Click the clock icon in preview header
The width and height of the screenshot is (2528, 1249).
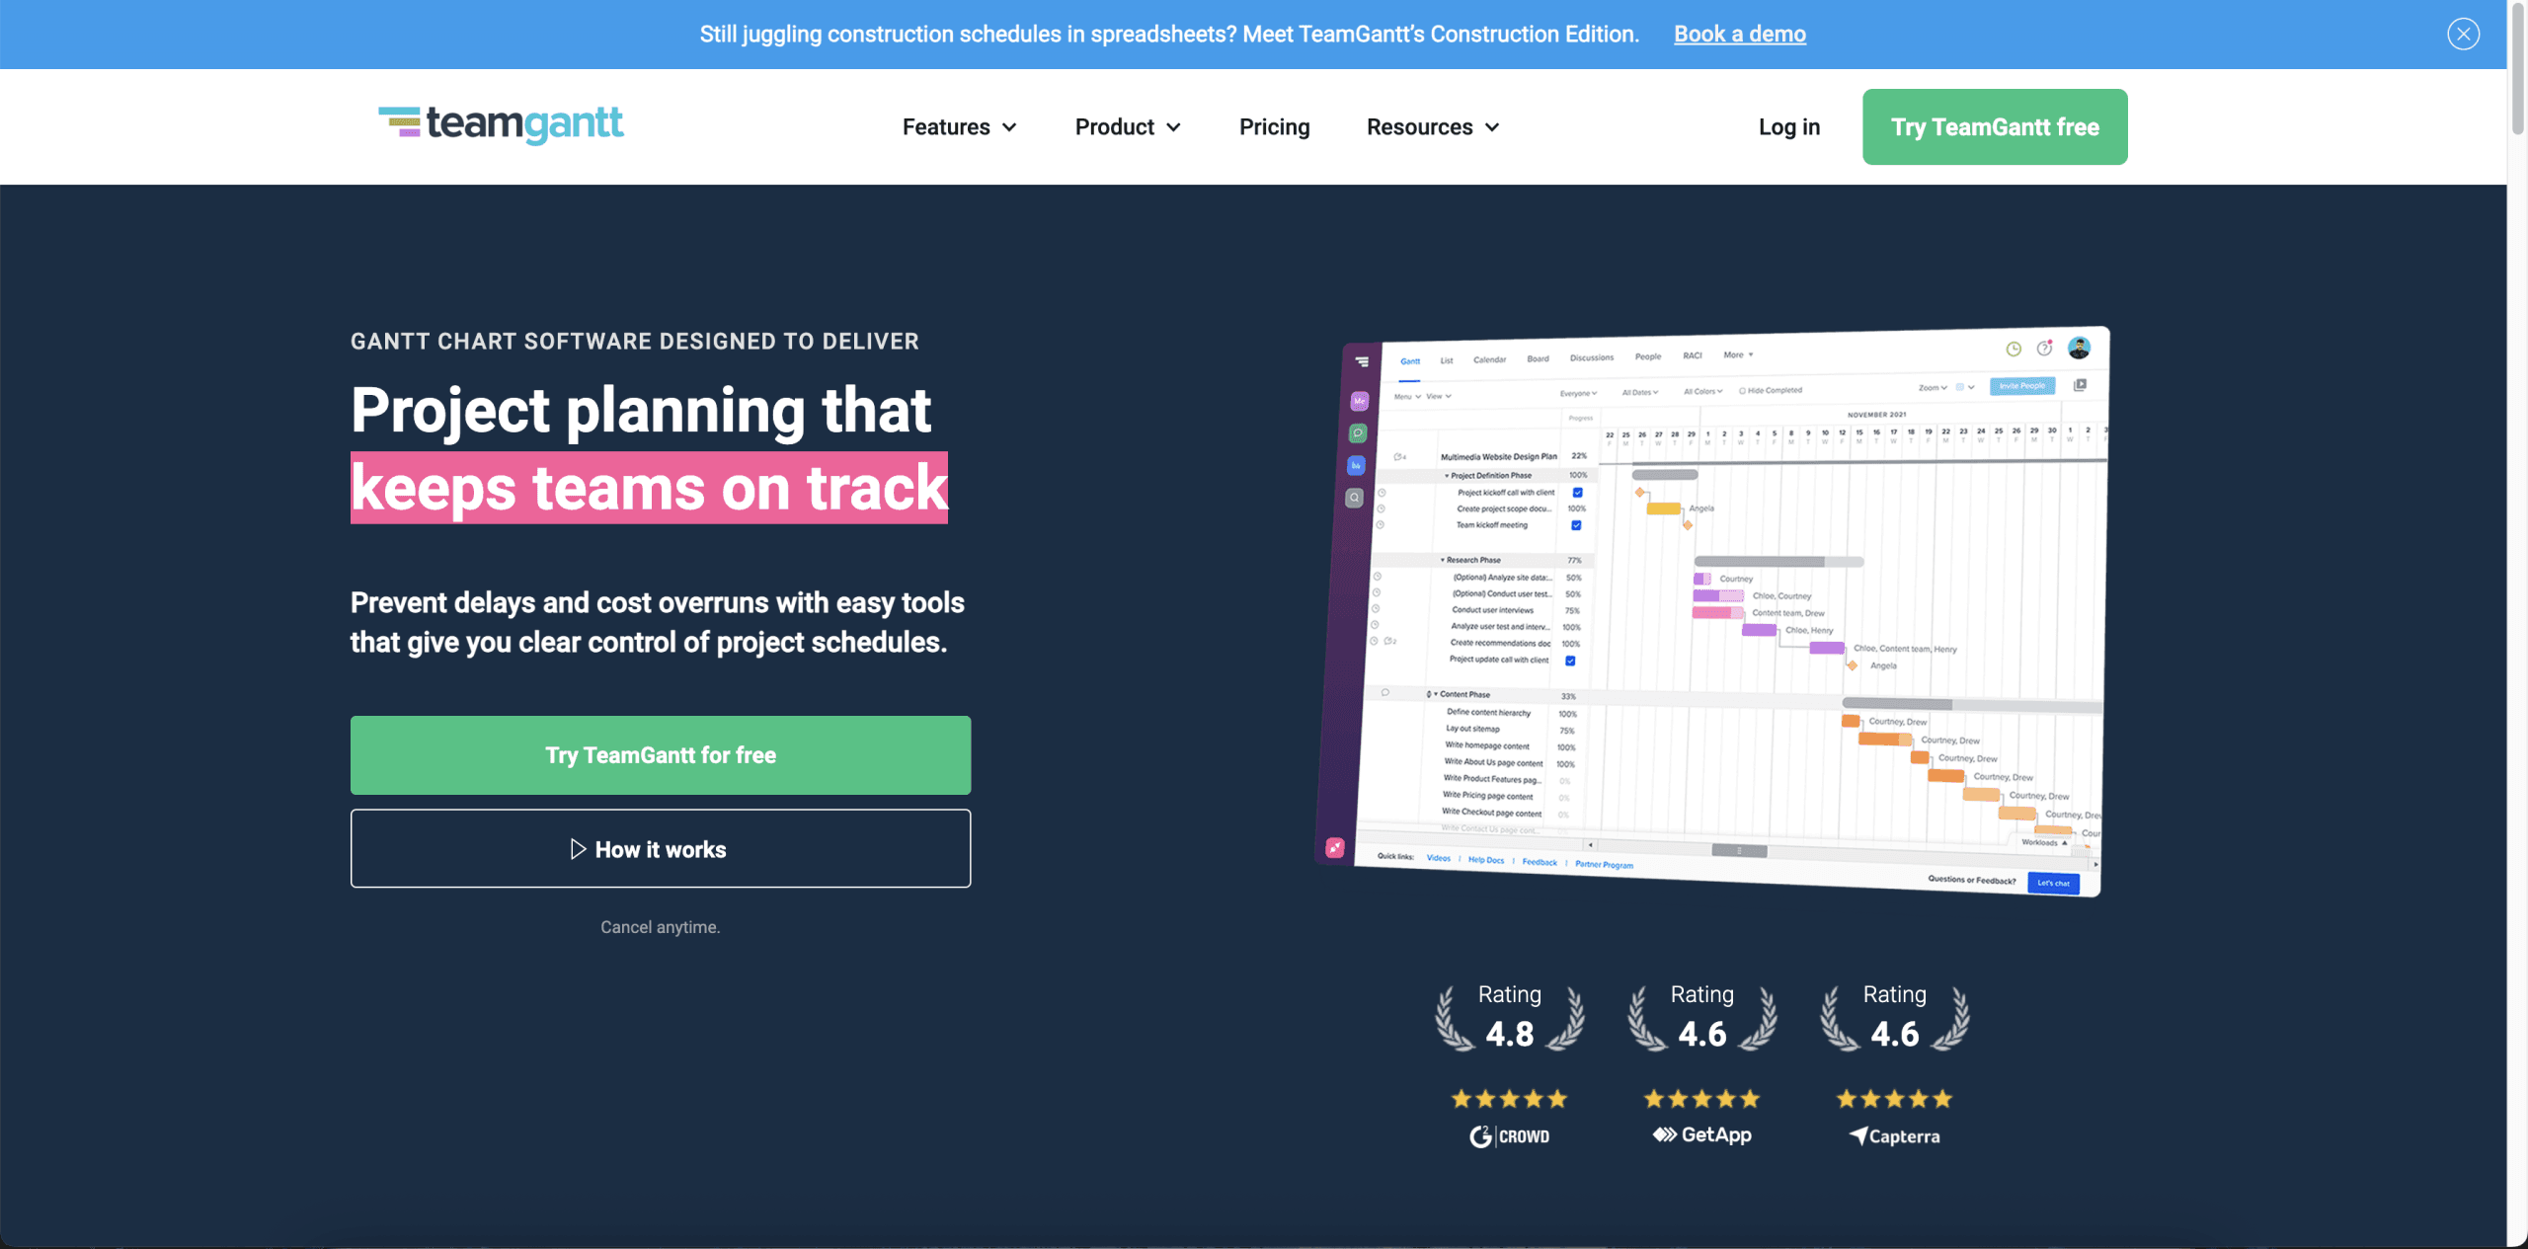[x=2014, y=349]
